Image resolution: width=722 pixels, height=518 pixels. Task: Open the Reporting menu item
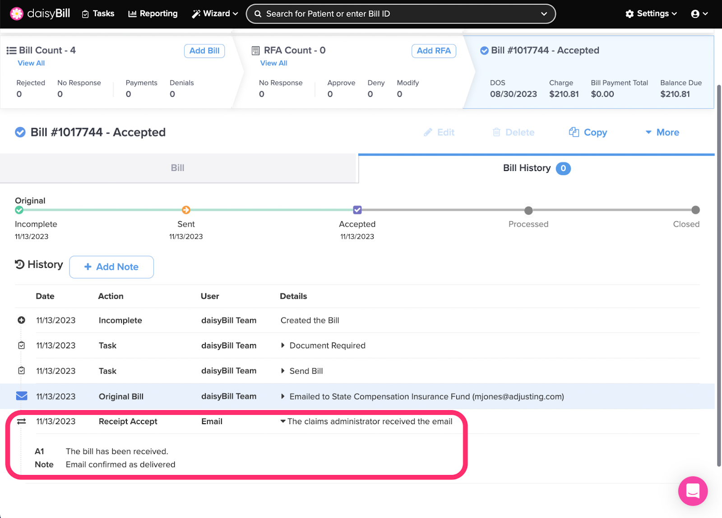(x=153, y=14)
